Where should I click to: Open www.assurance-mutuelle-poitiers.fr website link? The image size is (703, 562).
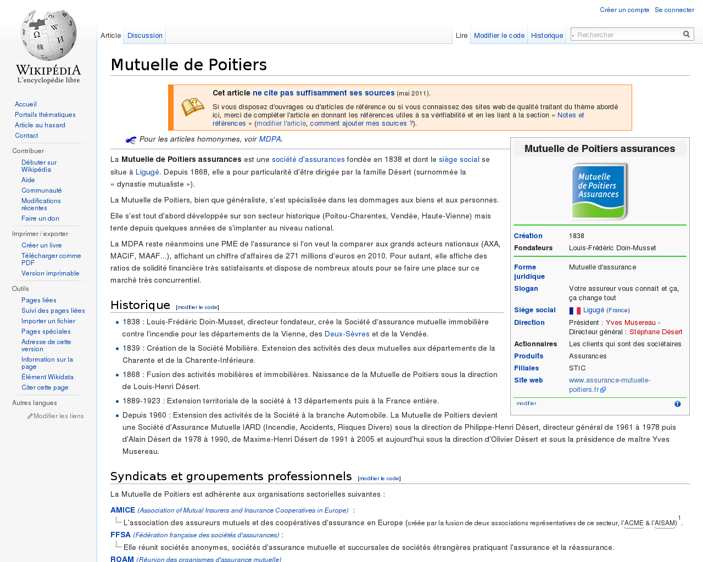pos(610,385)
